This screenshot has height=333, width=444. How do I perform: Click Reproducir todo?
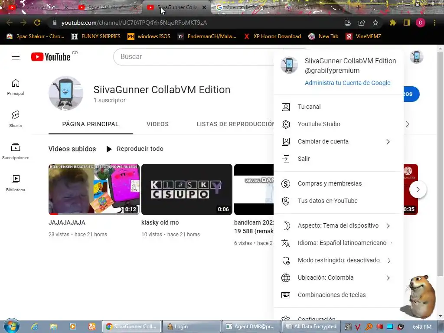(x=135, y=149)
